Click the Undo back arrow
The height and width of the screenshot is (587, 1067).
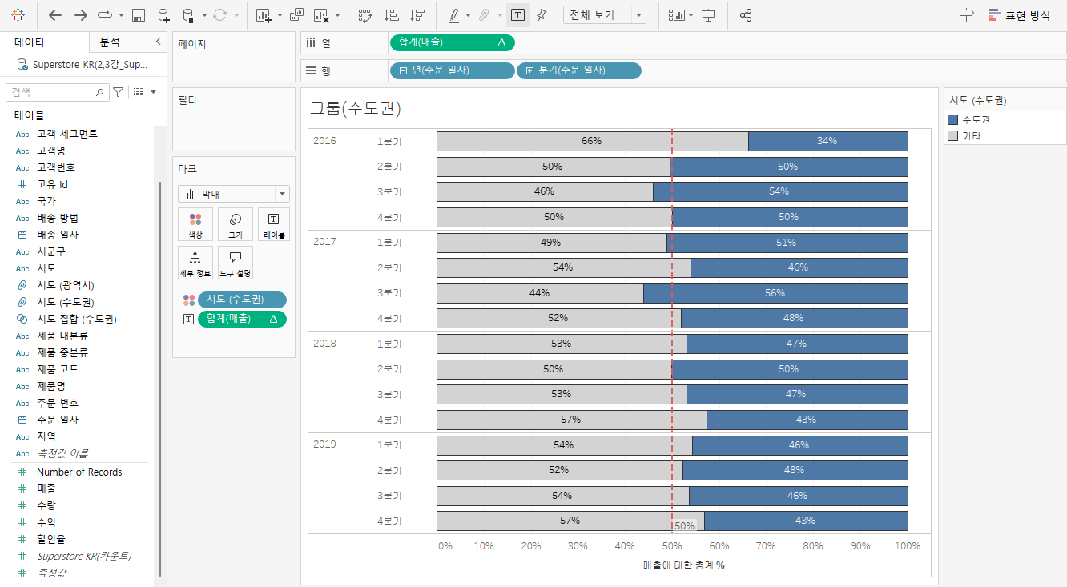coord(55,15)
